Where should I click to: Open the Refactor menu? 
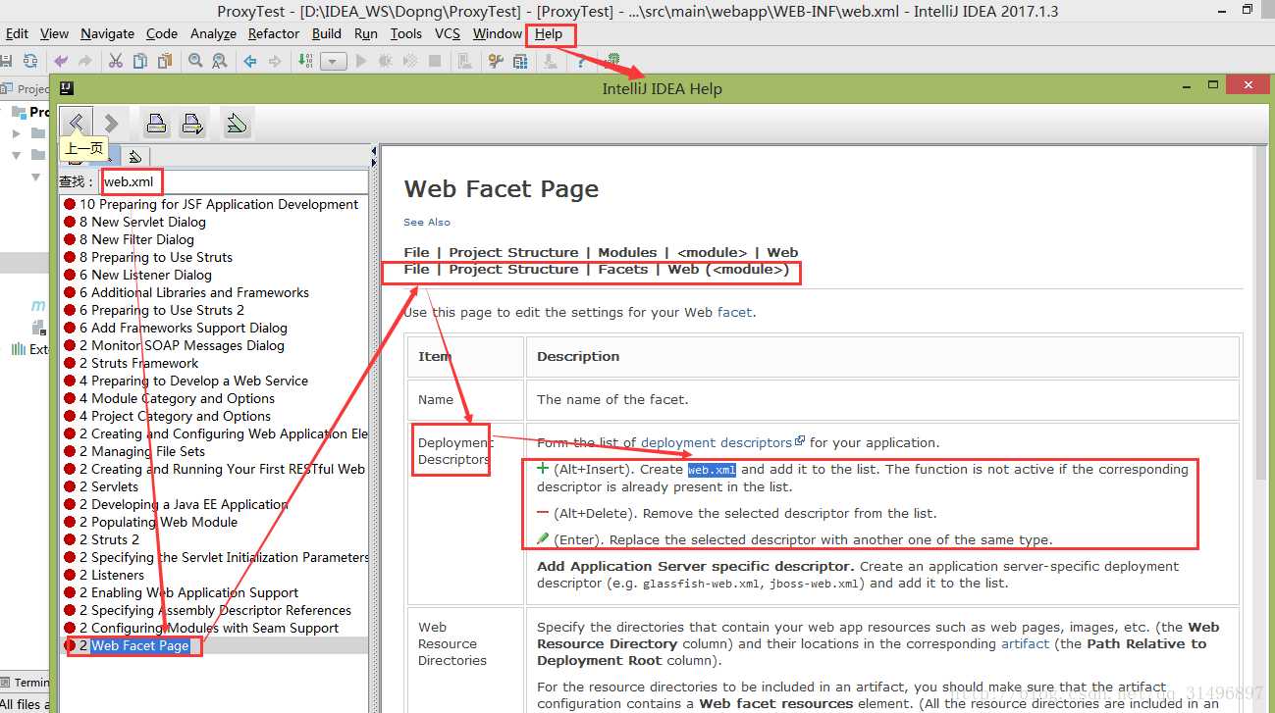point(274,33)
